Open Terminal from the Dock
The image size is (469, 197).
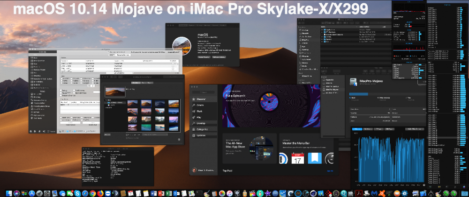199,193
